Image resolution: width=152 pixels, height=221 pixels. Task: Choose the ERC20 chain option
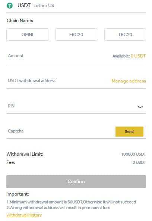point(76,34)
